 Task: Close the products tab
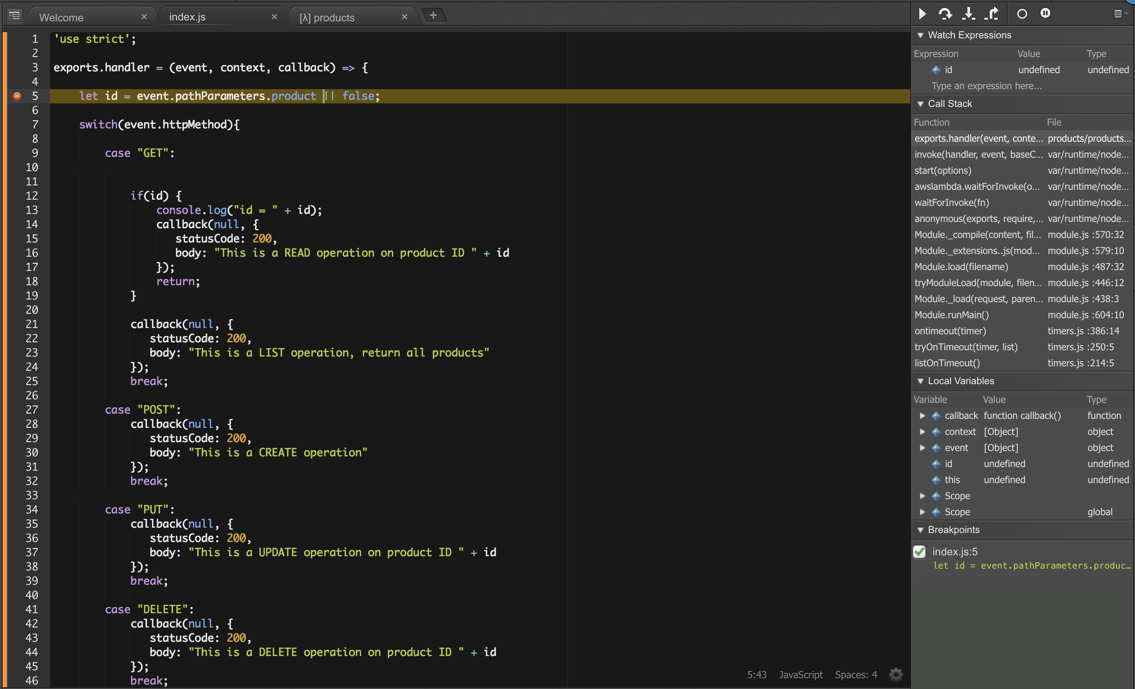coord(404,16)
